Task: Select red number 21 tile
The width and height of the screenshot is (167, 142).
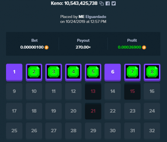Action: tap(93, 111)
